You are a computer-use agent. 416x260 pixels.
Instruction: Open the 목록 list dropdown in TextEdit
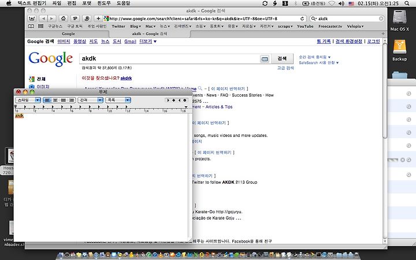pyautogui.click(x=118, y=100)
